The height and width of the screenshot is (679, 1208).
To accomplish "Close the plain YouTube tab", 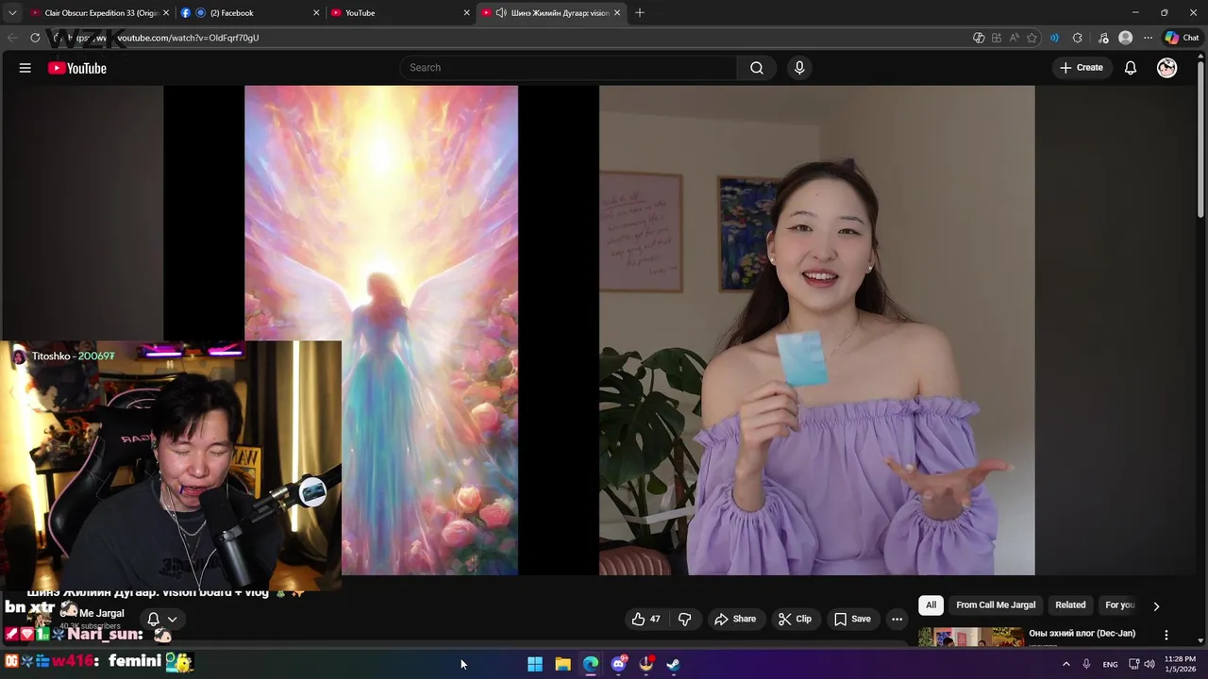I will pos(466,13).
